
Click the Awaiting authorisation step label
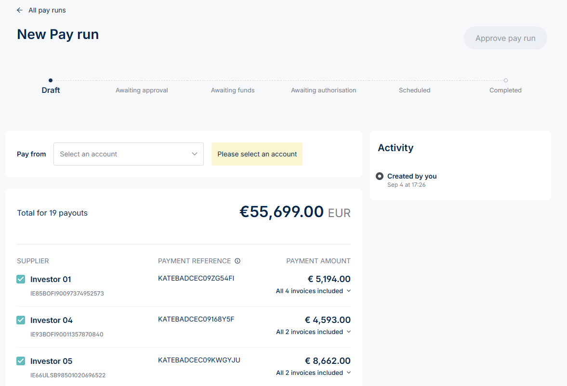coord(324,90)
